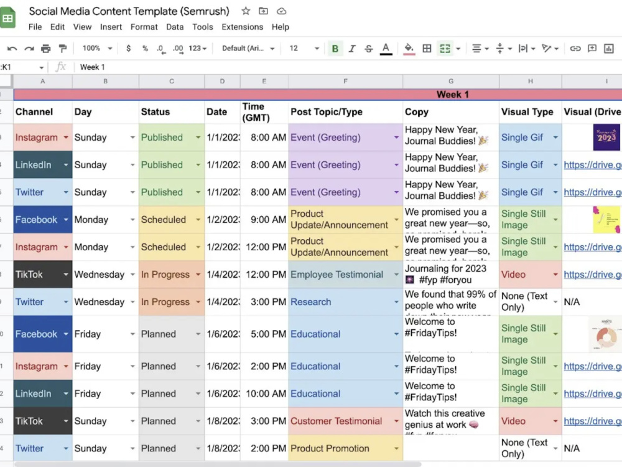622x467 pixels.
Task: Click the formula bar with Week 1
Action: [x=349, y=67]
